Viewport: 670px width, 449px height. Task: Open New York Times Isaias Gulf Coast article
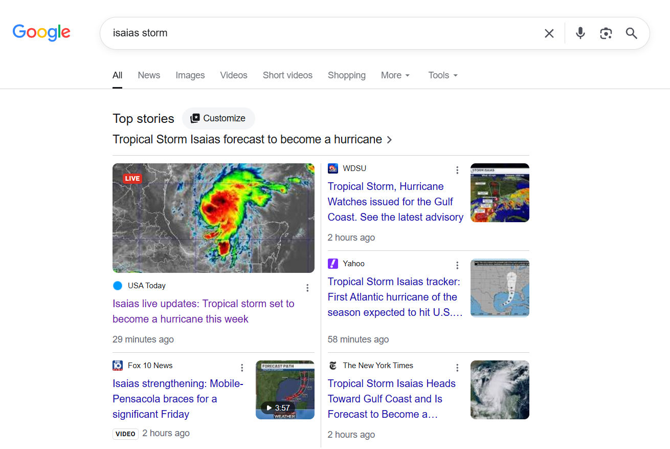pyautogui.click(x=391, y=399)
